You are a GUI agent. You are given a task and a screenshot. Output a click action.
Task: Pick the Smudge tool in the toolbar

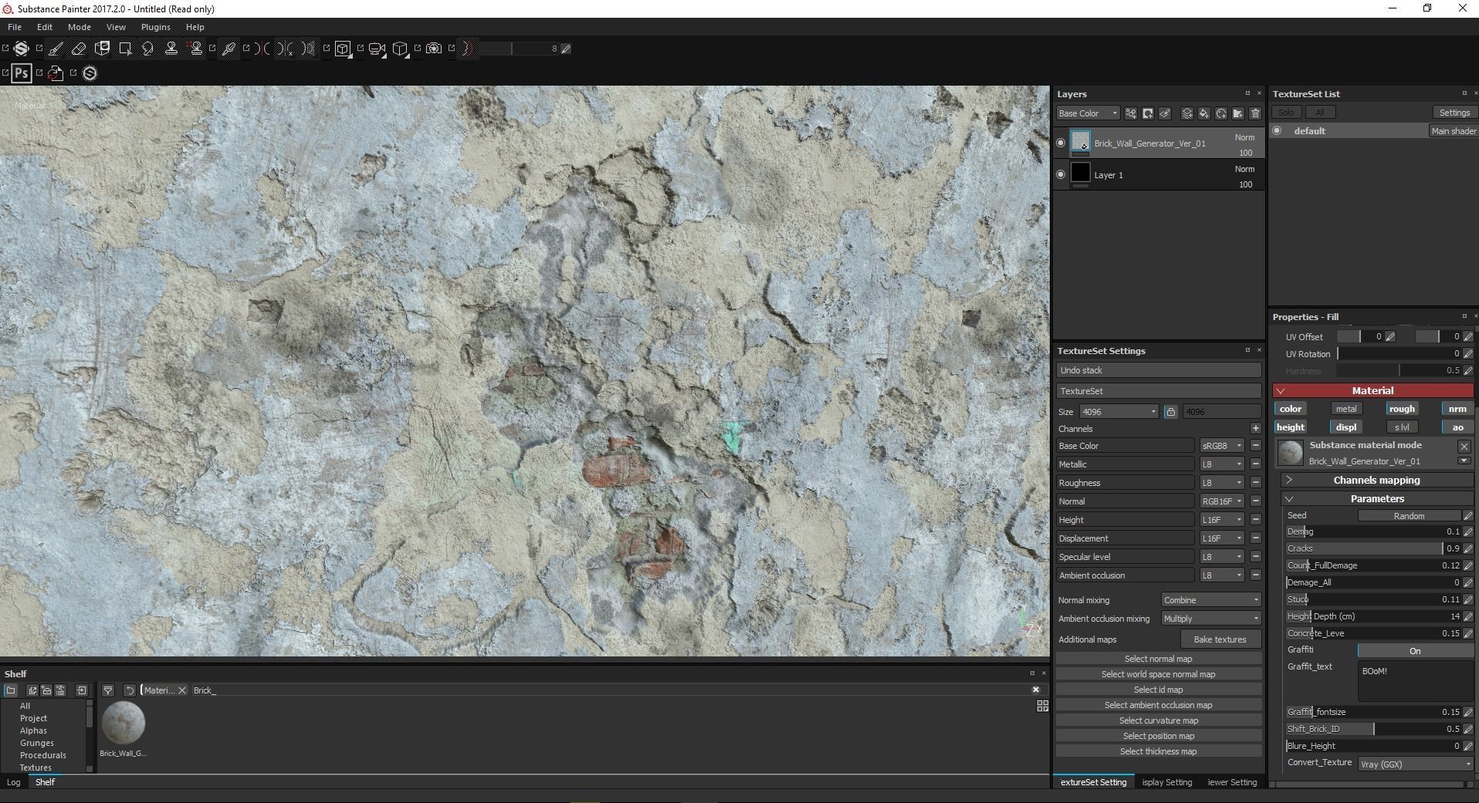147,49
